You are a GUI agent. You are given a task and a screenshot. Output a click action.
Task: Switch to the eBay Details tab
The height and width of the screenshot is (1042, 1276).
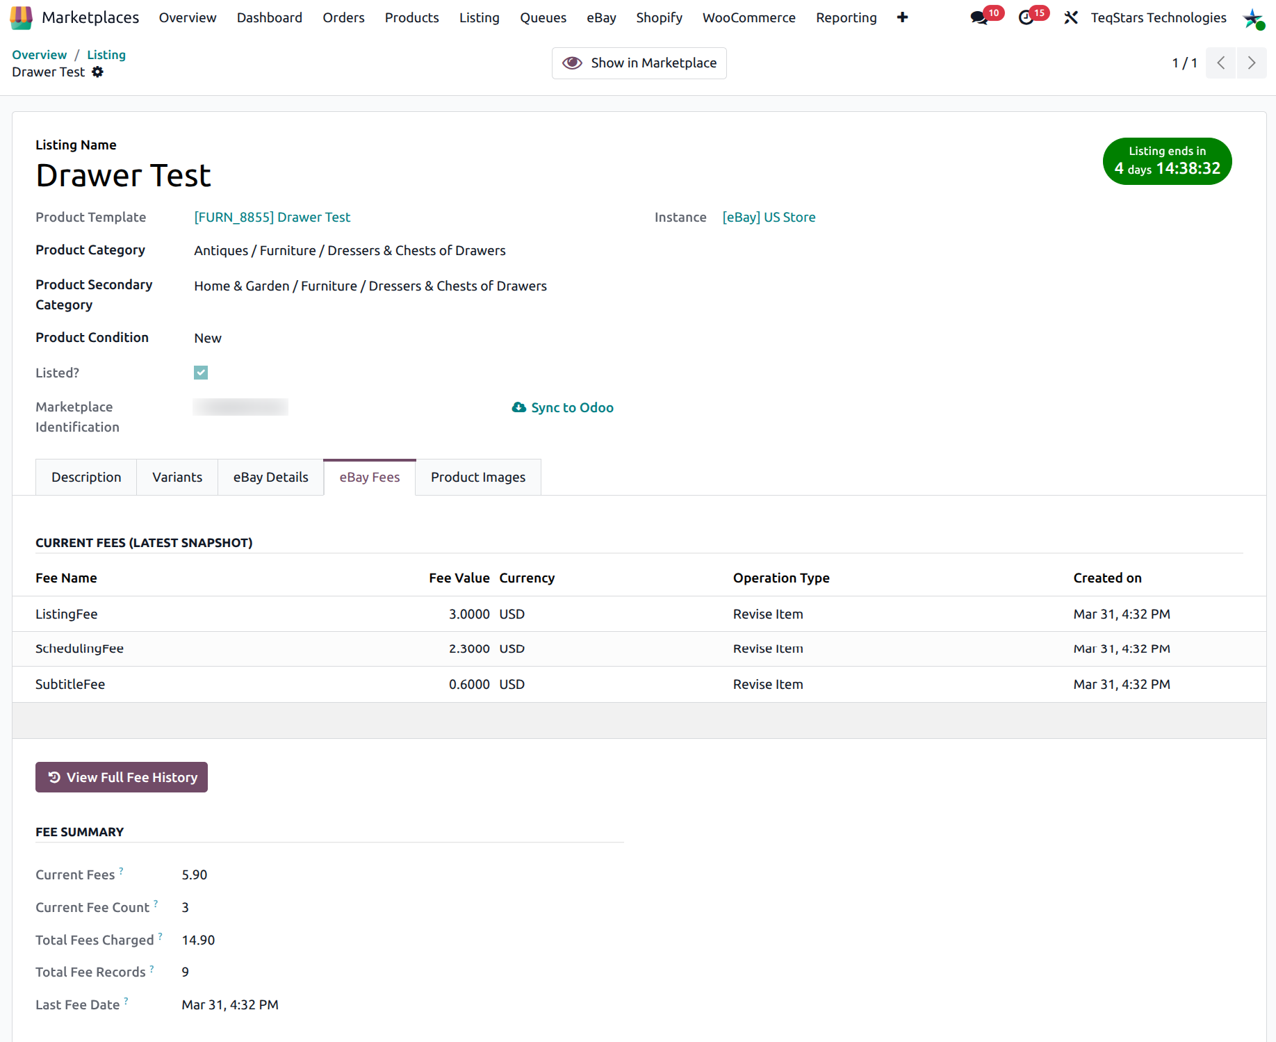(271, 477)
